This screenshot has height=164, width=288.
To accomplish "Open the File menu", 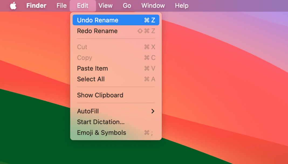I will 61,5.
